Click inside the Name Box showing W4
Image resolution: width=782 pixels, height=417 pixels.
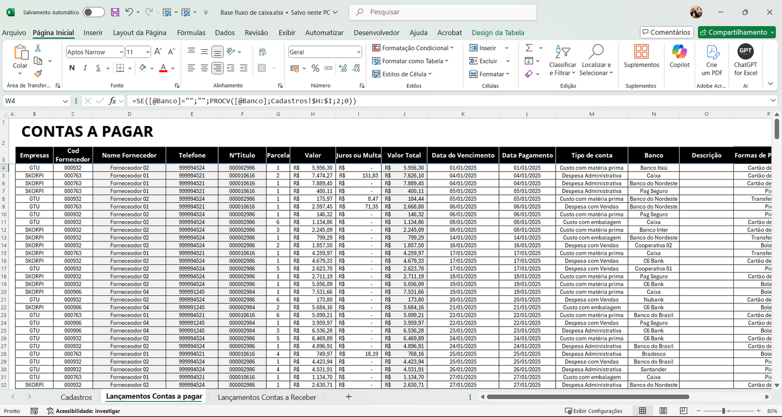tap(32, 100)
